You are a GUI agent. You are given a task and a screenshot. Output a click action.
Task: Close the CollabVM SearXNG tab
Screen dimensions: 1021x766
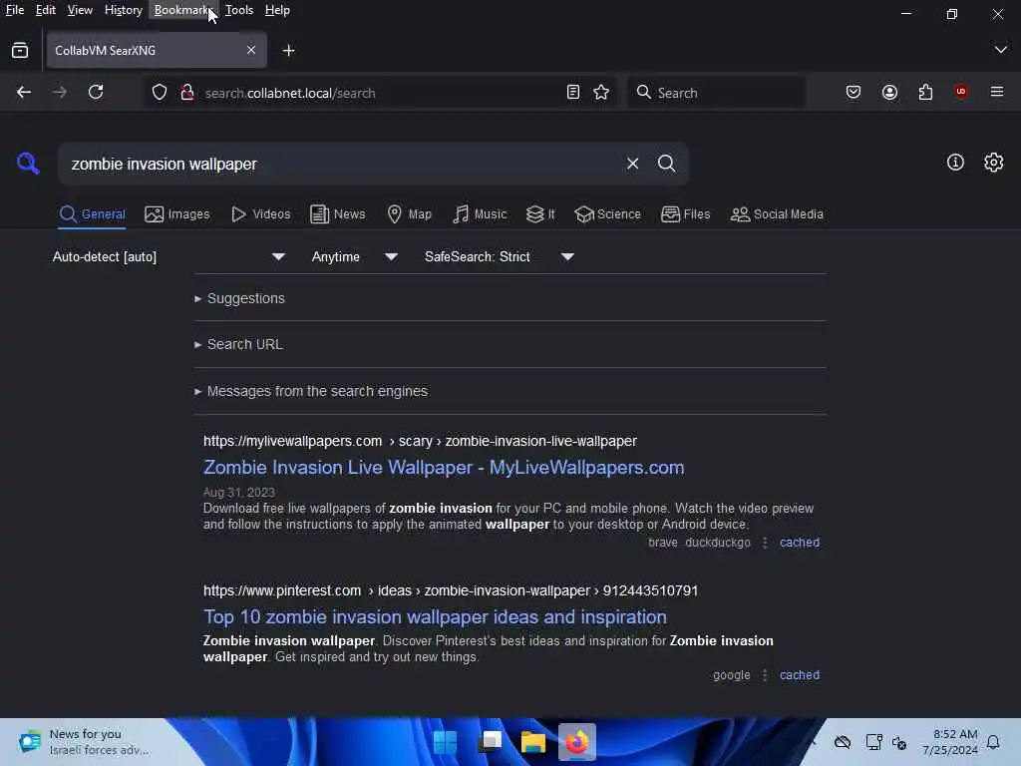click(251, 50)
